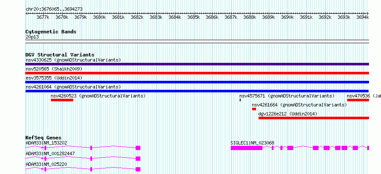
Task: Click the blue nsv4261064 variant bar
Action: [197, 91]
